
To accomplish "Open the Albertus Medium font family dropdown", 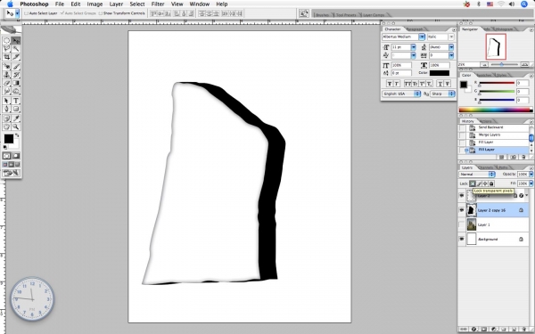I will coord(422,37).
